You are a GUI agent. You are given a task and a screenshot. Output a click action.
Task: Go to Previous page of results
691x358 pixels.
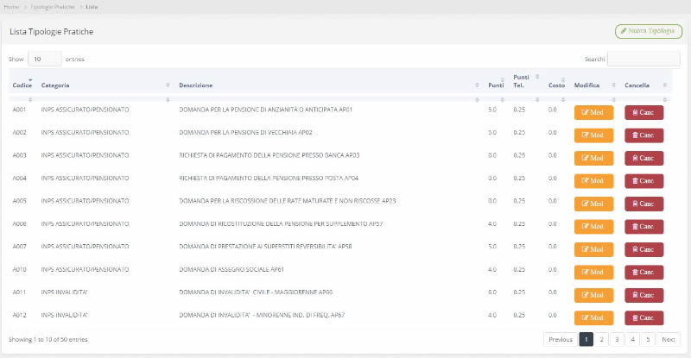tap(561, 340)
